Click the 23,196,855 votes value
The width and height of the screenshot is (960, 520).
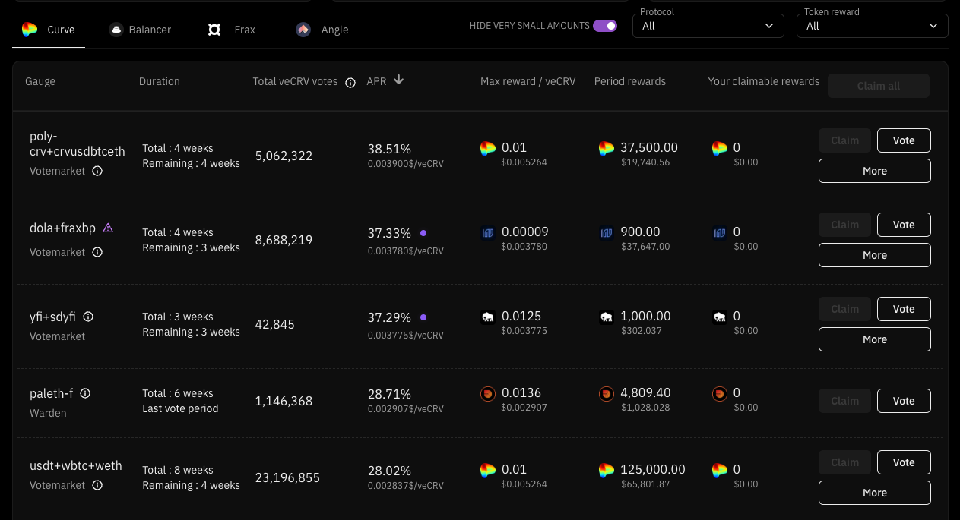tap(287, 477)
